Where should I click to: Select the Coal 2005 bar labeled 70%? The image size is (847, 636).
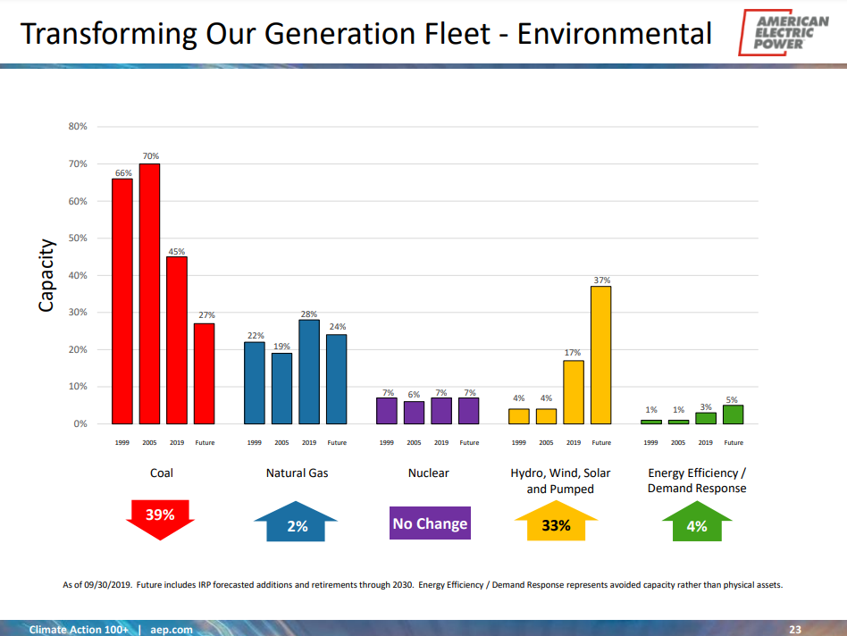[149, 294]
